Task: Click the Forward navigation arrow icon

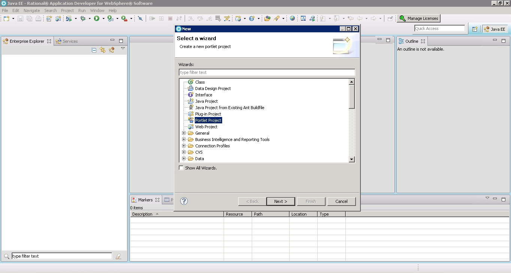Action: tap(373, 18)
